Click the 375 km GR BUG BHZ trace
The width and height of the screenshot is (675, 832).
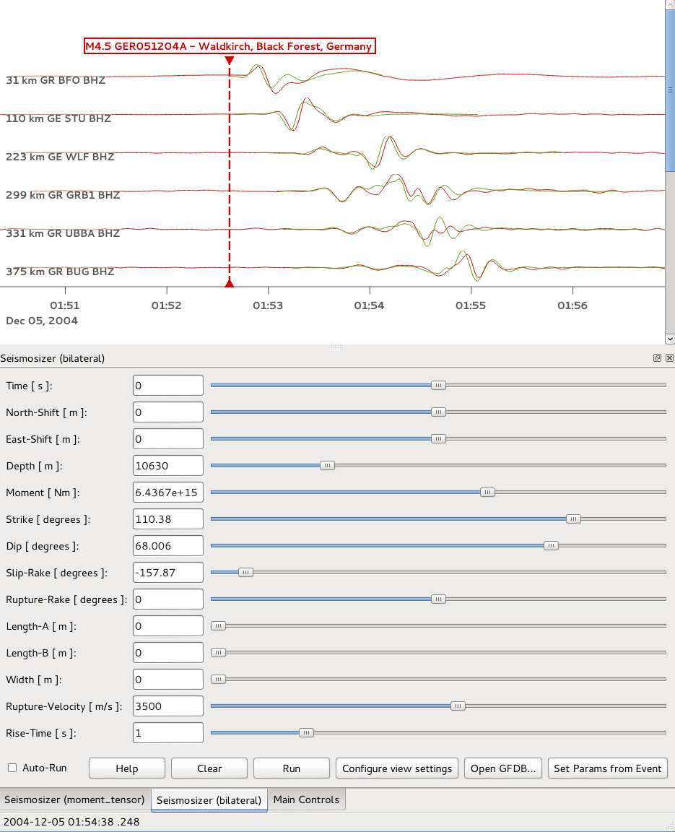(60, 271)
